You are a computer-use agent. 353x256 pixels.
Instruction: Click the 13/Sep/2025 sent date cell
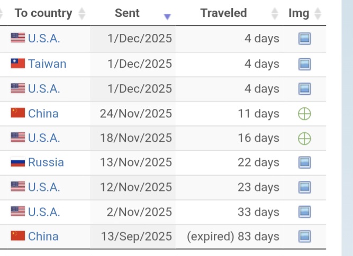136,236
